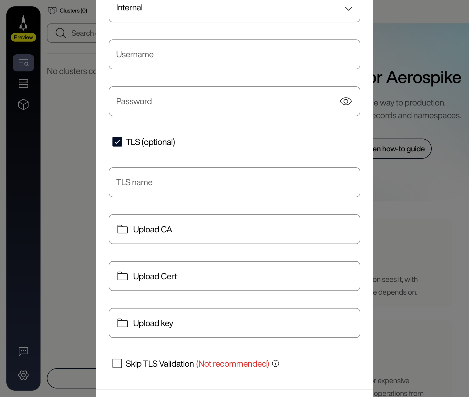The width and height of the screenshot is (469, 397).
Task: Uncheck the TLS (optional) checkbox
Action: [x=117, y=142]
